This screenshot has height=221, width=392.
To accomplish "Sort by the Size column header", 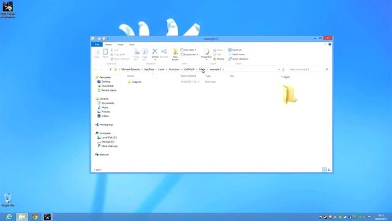I will click(x=232, y=76).
